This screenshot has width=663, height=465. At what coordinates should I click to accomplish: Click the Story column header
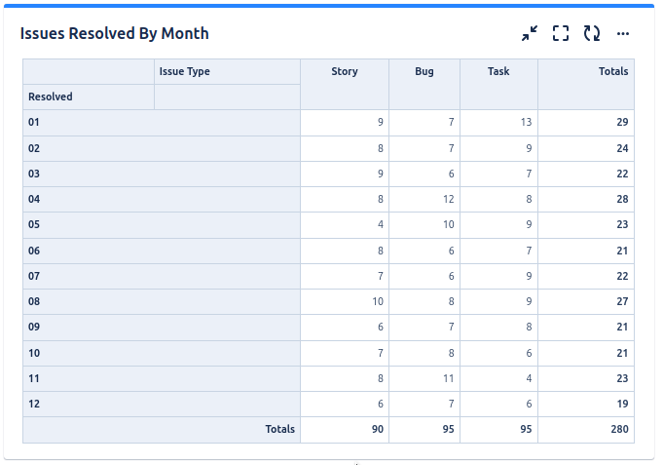click(x=345, y=72)
